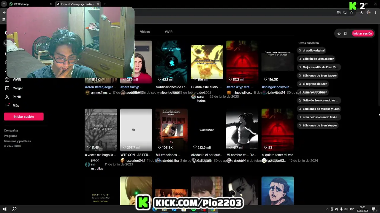The height and width of the screenshot is (213, 380).
Task: Close the WhatsApp browser tab
Action: coord(50,4)
